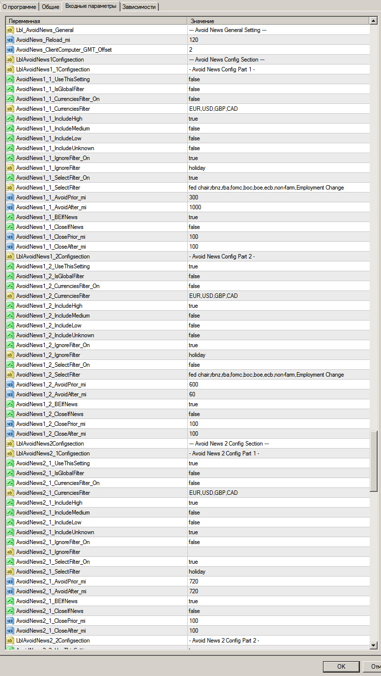The width and height of the screenshot is (381, 676).
Task: Click the bool icon of AvoidNews2_1_IncludeUnknown
Action: tap(10, 532)
